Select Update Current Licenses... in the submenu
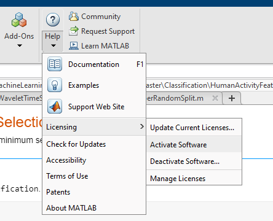 coord(194,128)
